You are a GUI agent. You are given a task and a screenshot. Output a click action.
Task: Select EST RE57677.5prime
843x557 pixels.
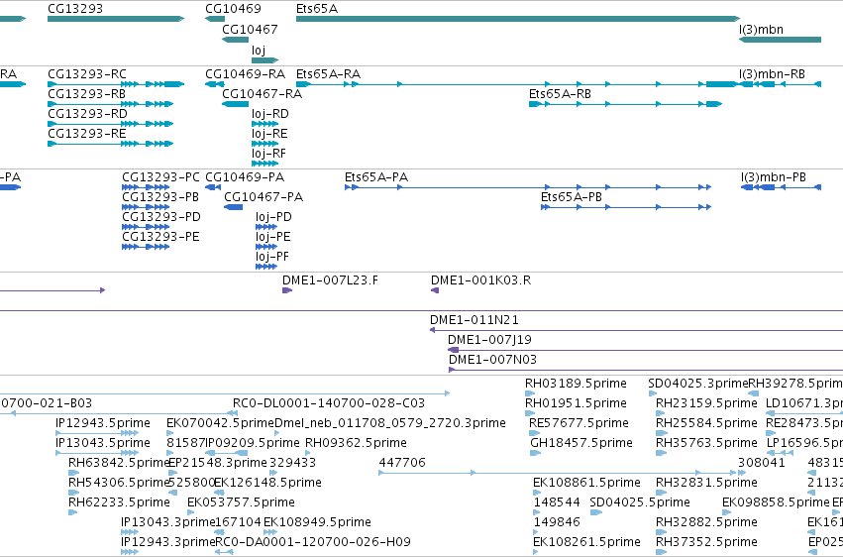(579, 423)
